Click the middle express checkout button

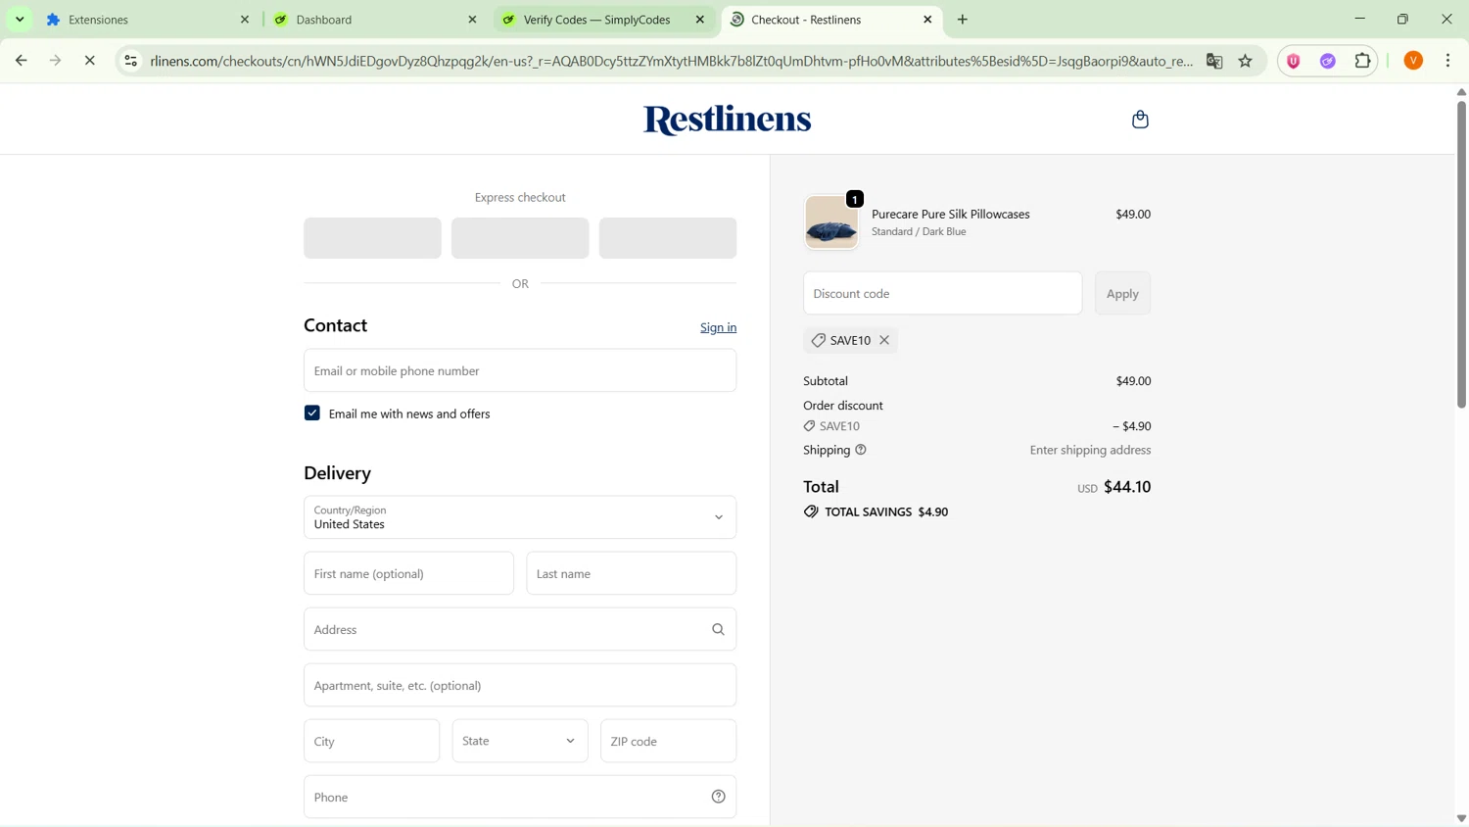[x=520, y=238]
